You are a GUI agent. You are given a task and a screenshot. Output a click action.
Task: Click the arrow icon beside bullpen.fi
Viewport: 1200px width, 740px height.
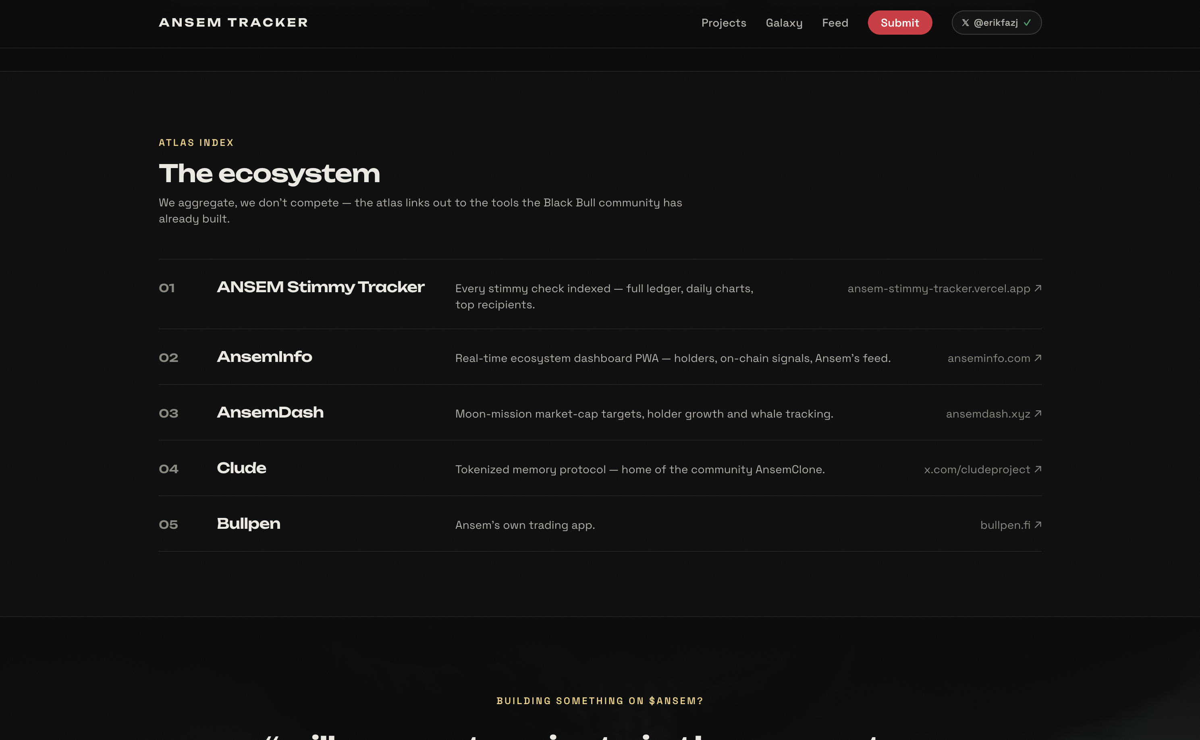coord(1038,525)
